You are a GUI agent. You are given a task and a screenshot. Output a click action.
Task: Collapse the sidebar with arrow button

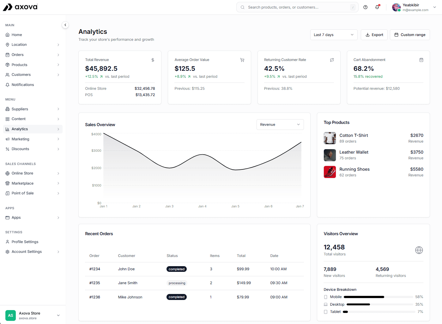[x=65, y=25]
